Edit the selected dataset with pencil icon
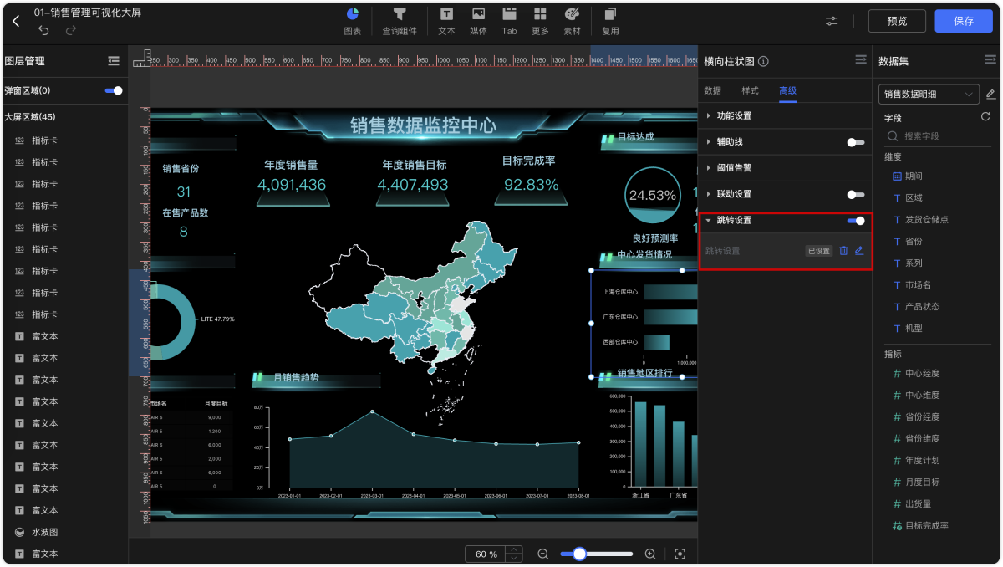Image resolution: width=1003 pixels, height=567 pixels. click(x=990, y=94)
